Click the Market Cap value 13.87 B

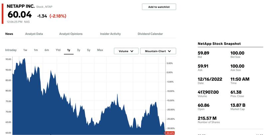238,105
